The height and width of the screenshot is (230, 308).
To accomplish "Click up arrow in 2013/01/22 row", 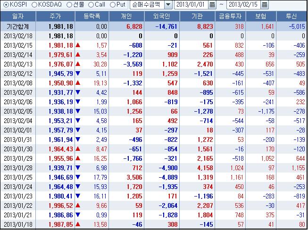I will (x=78, y=205).
